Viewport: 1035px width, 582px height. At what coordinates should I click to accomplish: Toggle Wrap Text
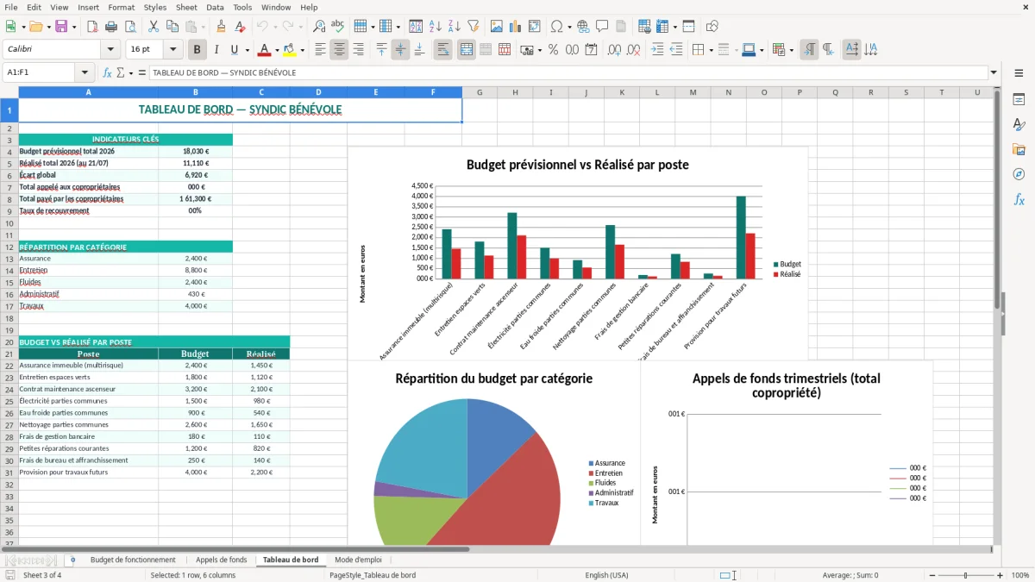tap(443, 50)
